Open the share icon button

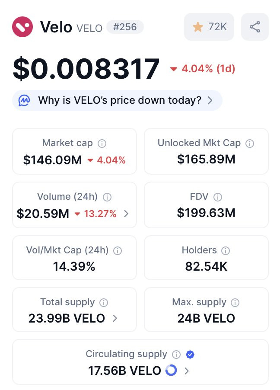[255, 27]
